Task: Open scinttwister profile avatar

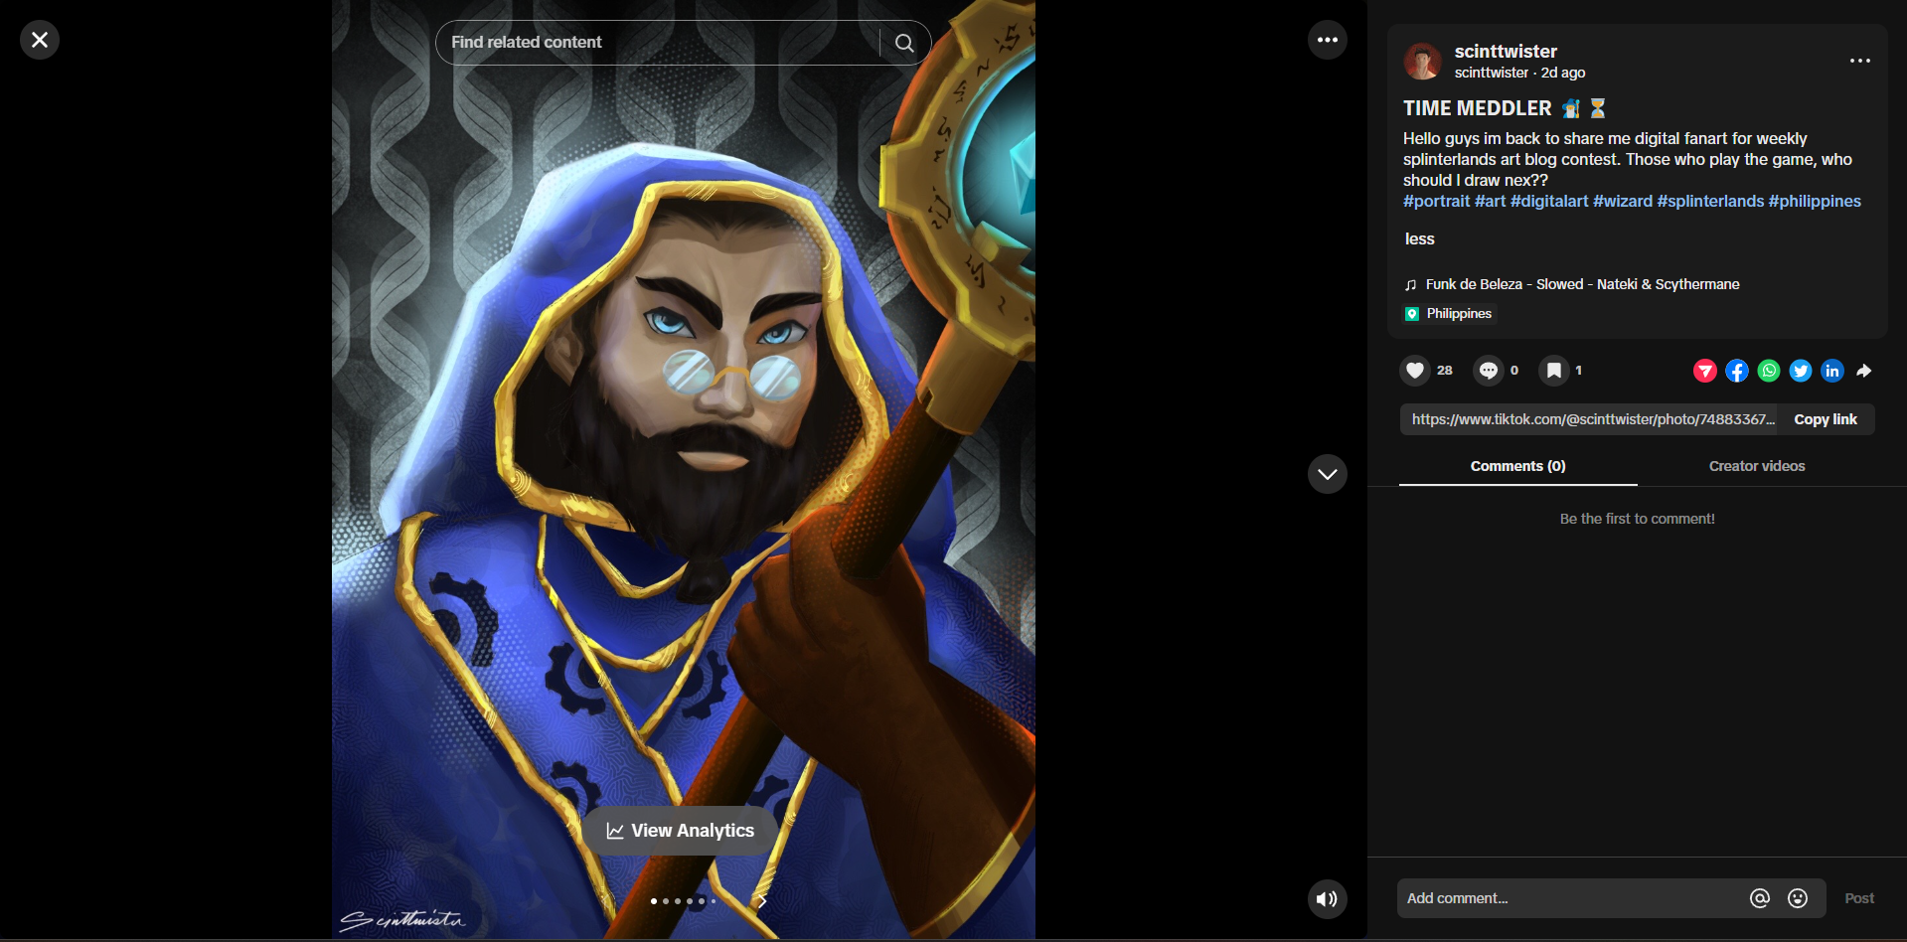Action: (x=1423, y=62)
